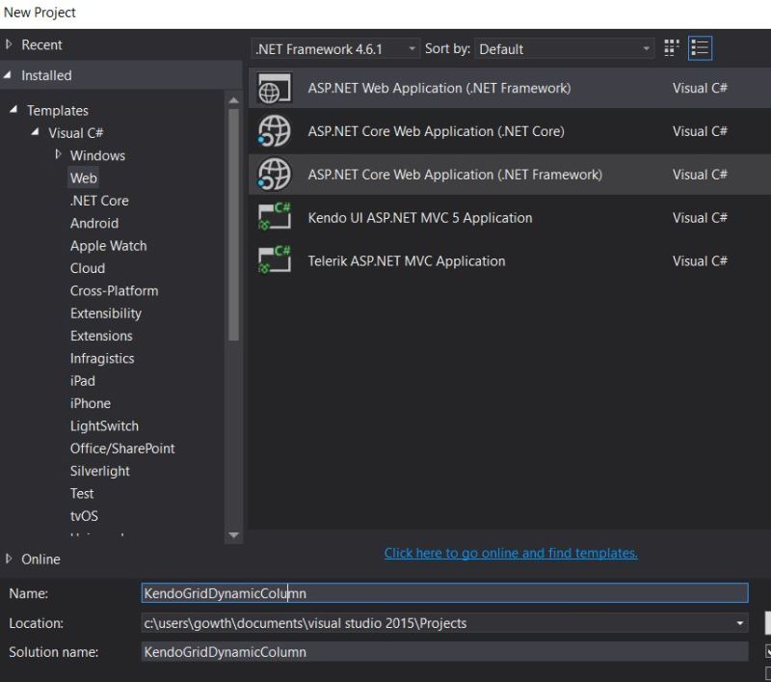Screen dimensions: 771x682
Task: Collapse the Visual C# templates node
Action: click(x=35, y=132)
